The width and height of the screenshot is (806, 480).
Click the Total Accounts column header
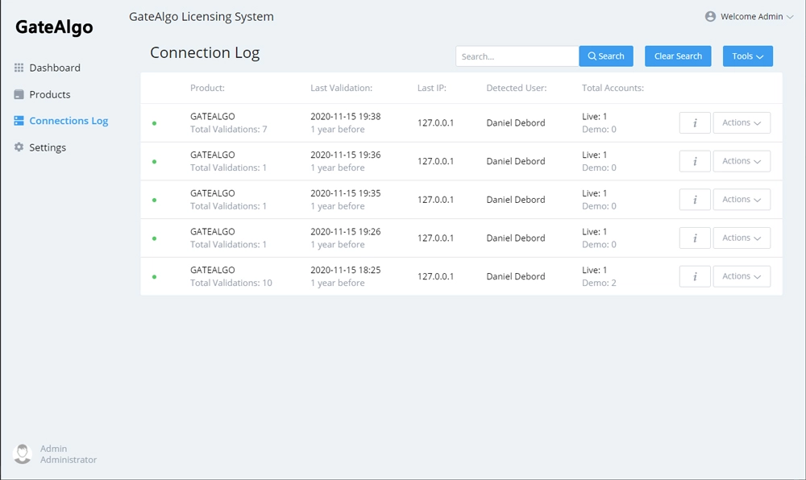coord(613,88)
